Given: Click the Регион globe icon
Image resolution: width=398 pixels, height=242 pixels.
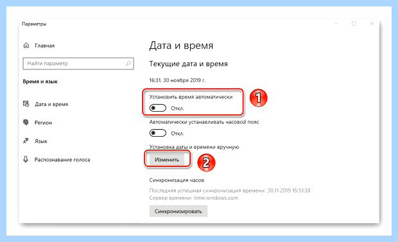Looking at the screenshot, I should (26, 123).
